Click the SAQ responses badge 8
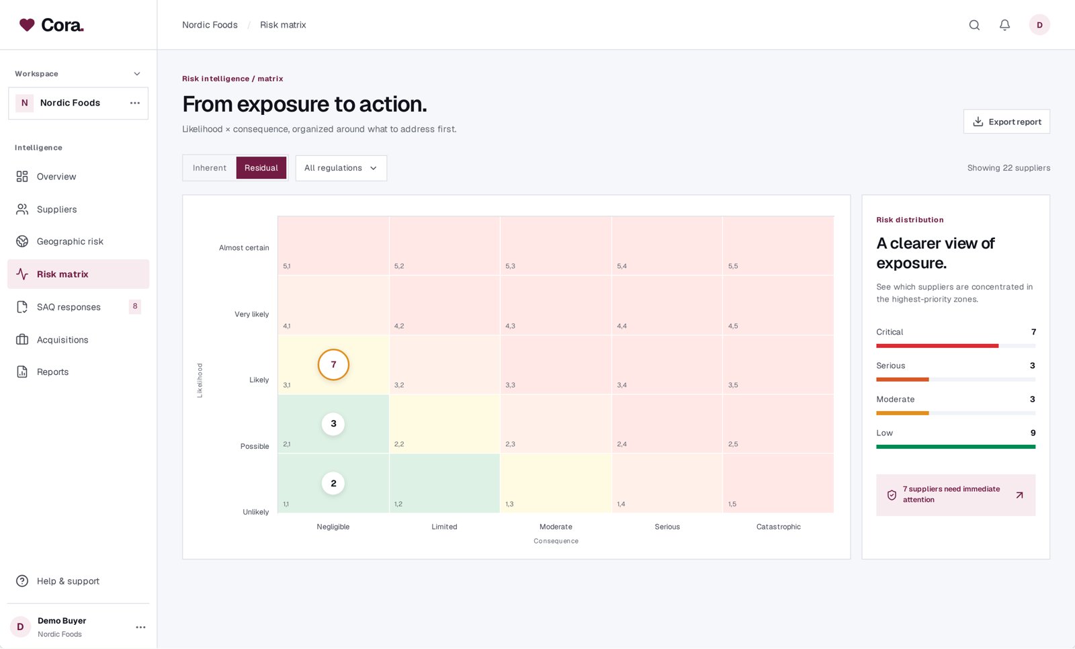The height and width of the screenshot is (649, 1075). pos(135,306)
